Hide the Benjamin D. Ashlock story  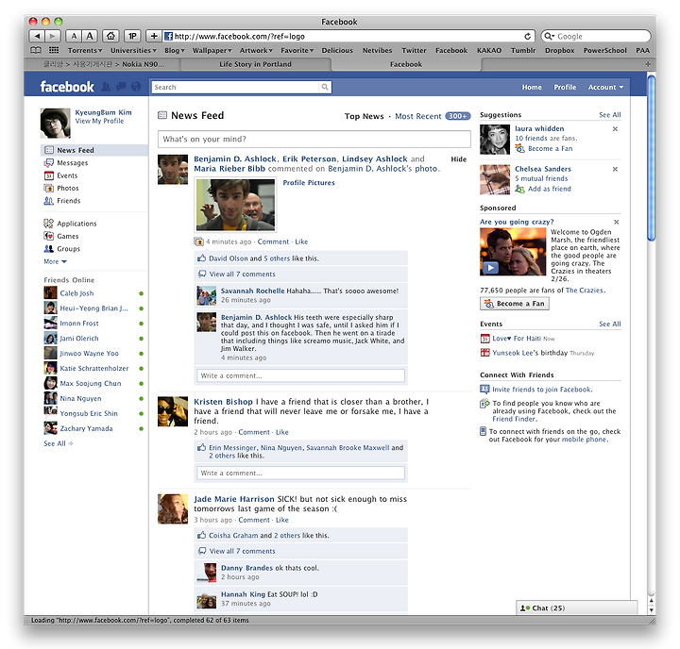click(458, 159)
